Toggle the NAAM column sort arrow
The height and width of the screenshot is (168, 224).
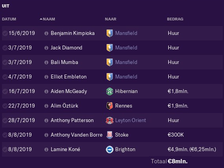pyautogui.click(x=41, y=19)
